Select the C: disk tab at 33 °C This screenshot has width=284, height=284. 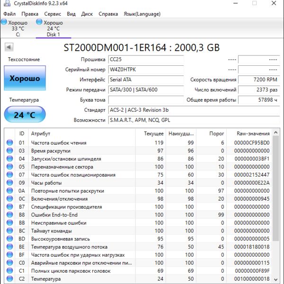pos(18,28)
